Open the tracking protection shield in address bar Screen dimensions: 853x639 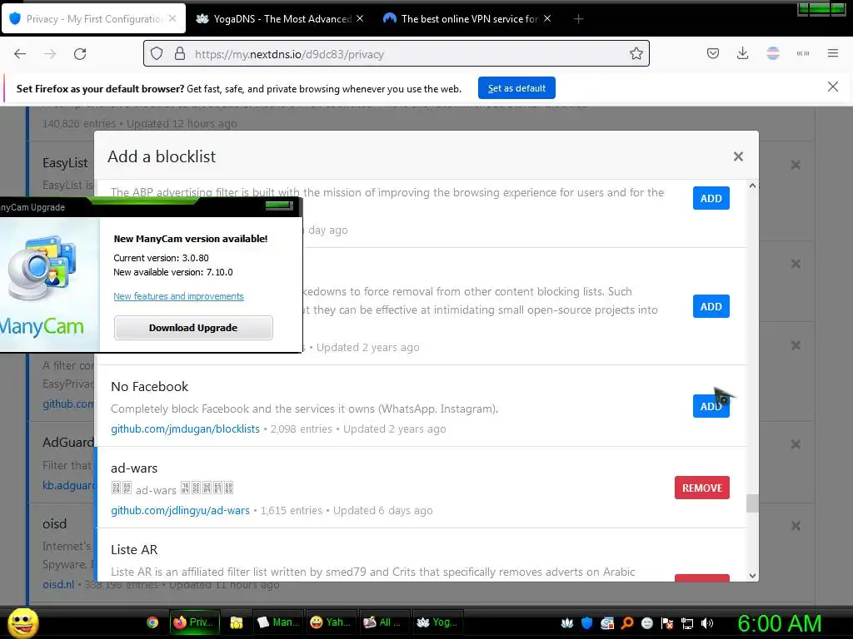click(x=157, y=54)
